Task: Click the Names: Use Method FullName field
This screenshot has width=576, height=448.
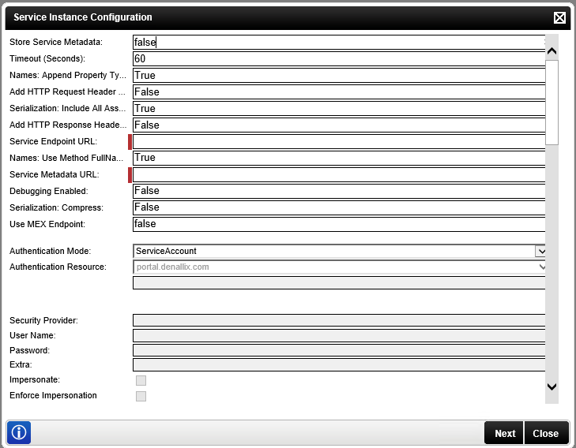Action: (x=339, y=158)
